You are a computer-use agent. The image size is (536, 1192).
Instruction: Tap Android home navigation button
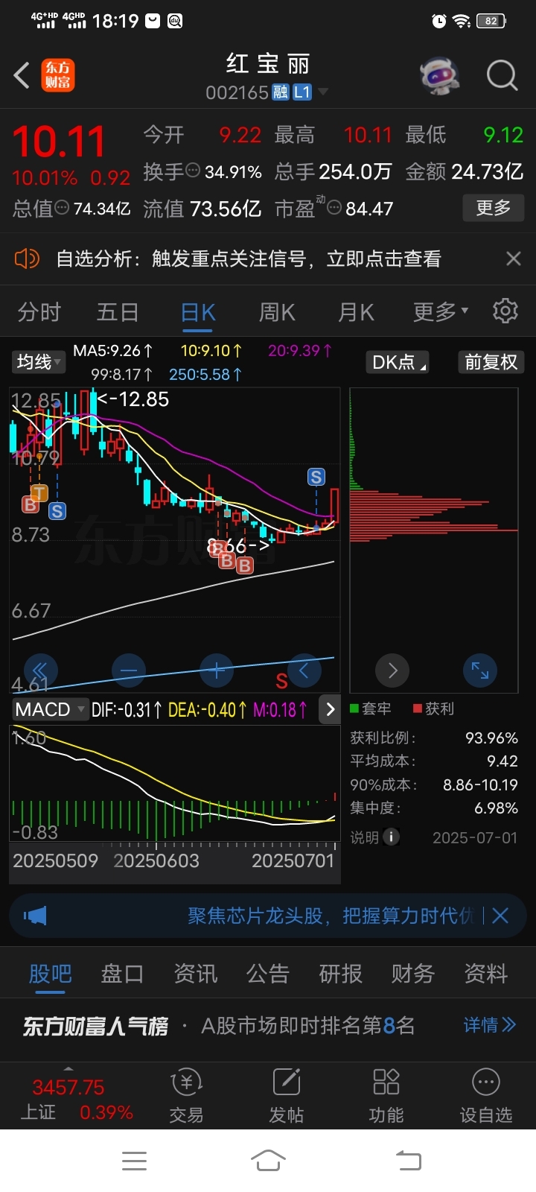268,1160
